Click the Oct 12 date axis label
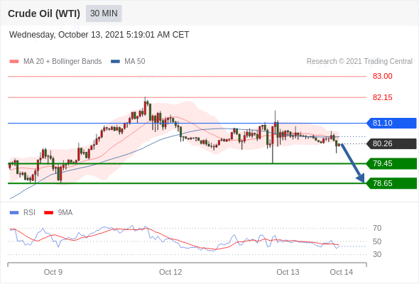The image size is (419, 284). [x=170, y=272]
